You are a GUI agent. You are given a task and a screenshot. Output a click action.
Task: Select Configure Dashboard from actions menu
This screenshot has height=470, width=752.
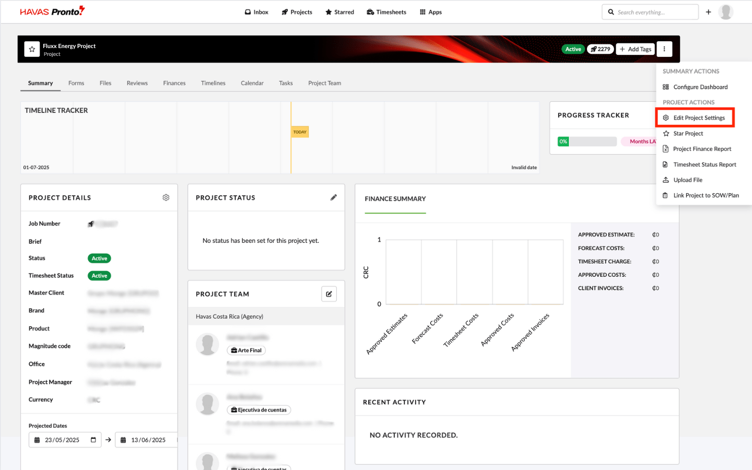point(695,87)
